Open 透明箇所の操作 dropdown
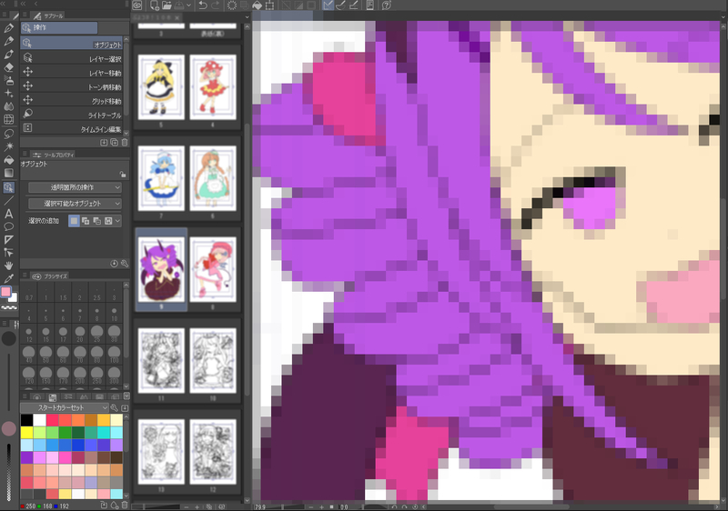The height and width of the screenshot is (511, 728). pos(75,187)
